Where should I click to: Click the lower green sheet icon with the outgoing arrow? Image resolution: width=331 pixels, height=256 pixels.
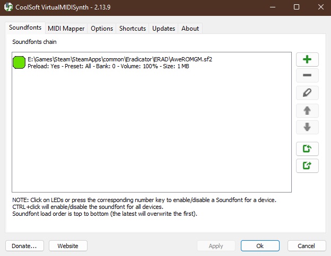click(x=307, y=166)
